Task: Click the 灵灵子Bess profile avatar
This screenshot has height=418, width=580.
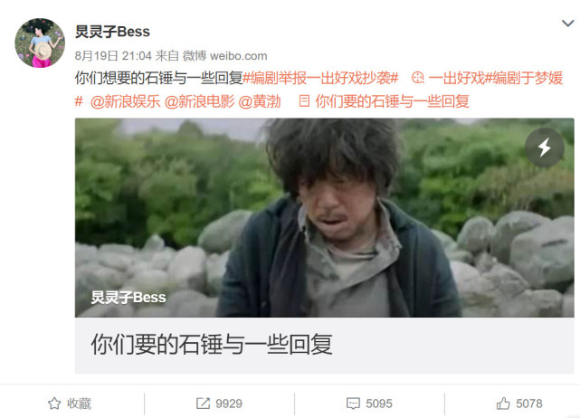Action: point(40,43)
